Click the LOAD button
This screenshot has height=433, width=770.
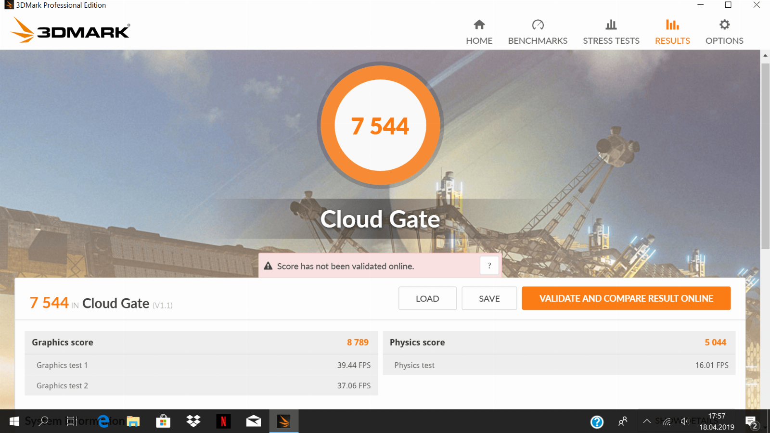pos(427,298)
